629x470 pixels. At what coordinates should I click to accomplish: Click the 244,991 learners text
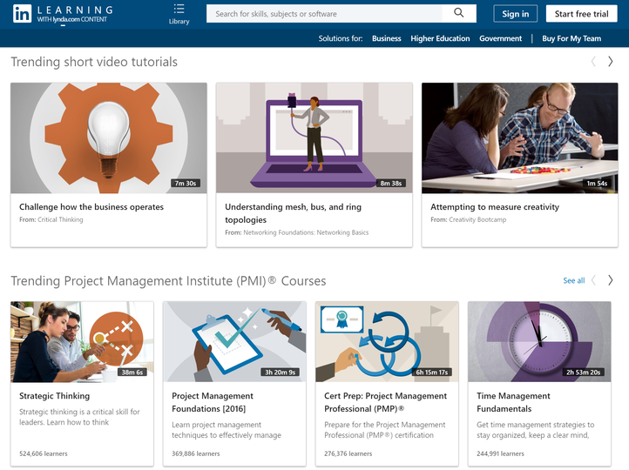(x=500, y=453)
